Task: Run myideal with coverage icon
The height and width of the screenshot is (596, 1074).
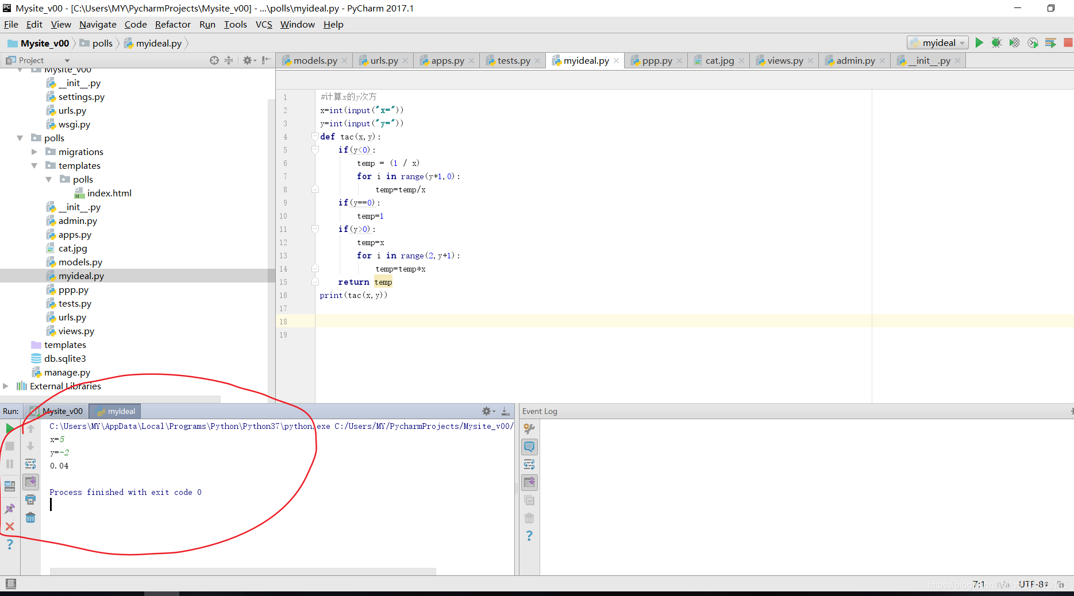Action: 1015,42
